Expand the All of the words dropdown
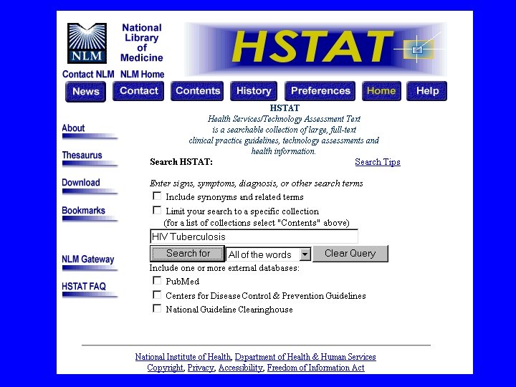The height and width of the screenshot is (387, 516). tap(269, 254)
